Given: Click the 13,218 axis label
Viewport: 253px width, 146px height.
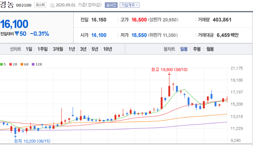Looking at the screenshot, I should pyautogui.click(x=236, y=116).
